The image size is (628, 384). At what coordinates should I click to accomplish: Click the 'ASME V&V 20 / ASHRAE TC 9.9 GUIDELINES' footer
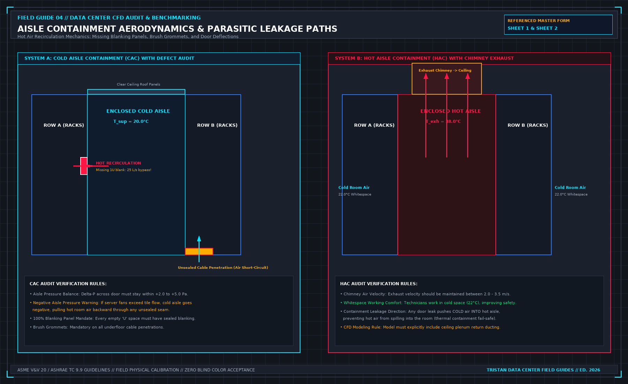coord(136,370)
